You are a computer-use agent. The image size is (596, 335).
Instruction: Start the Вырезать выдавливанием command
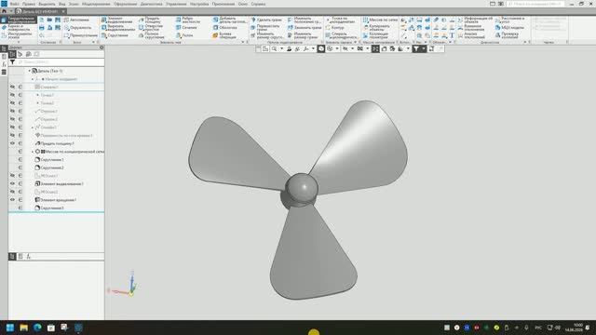(x=118, y=28)
